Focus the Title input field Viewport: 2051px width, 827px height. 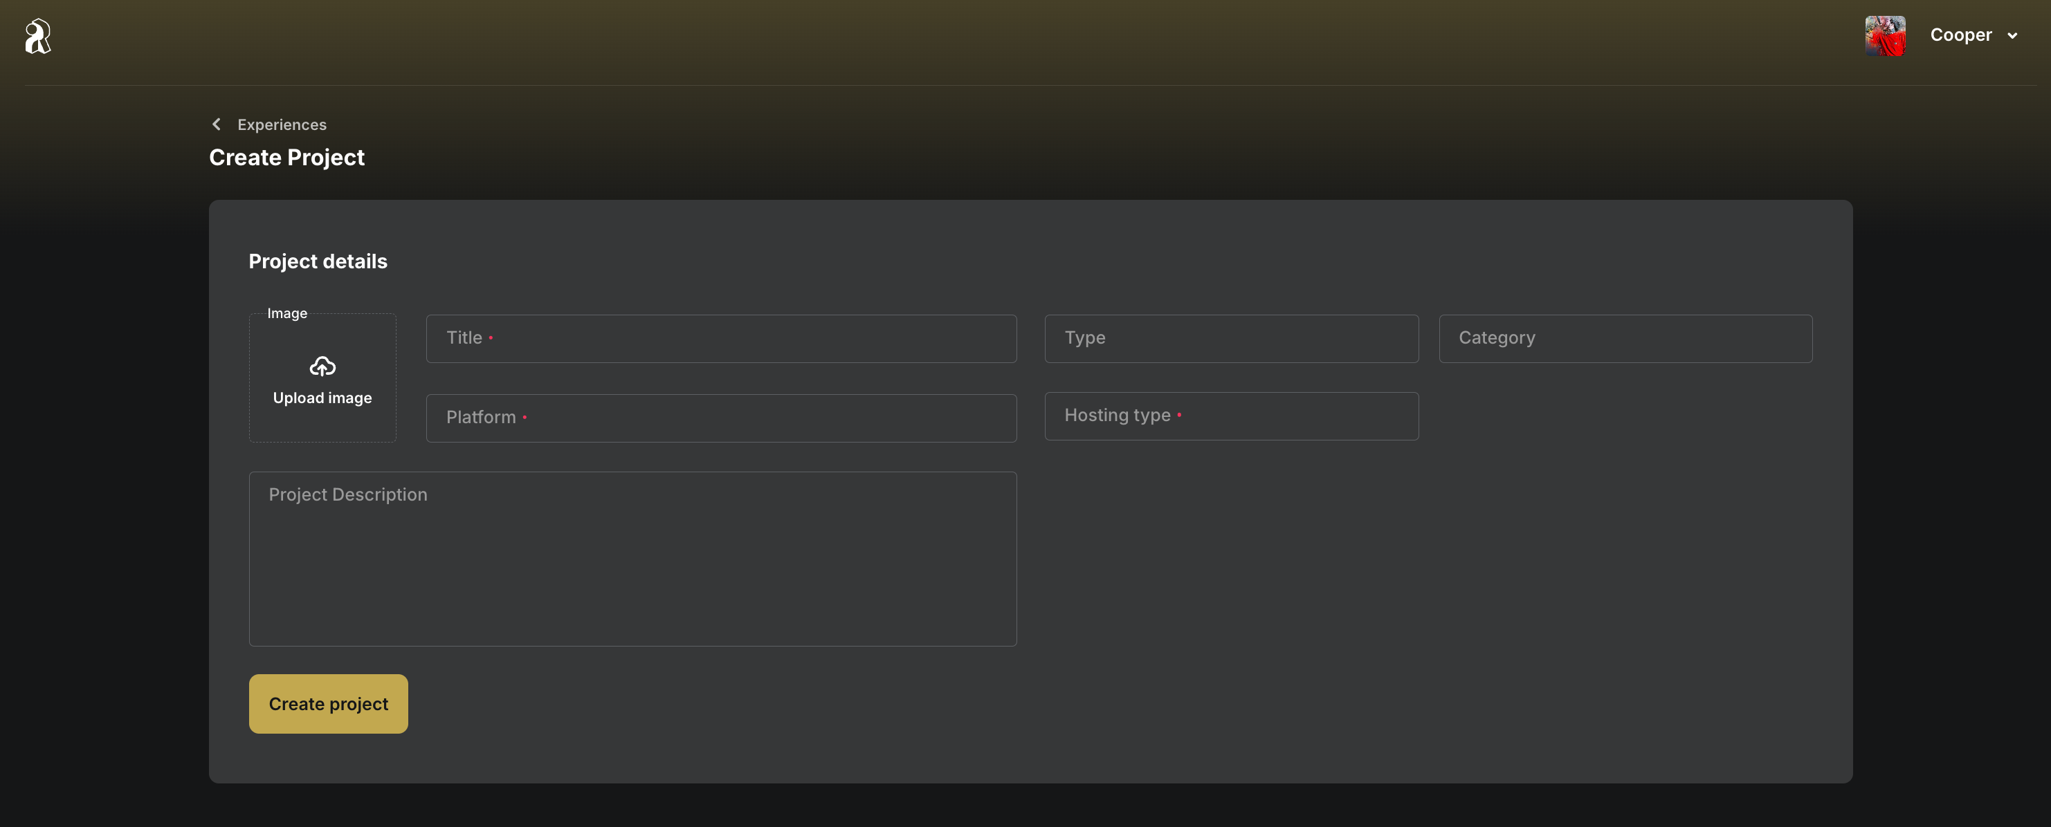tap(720, 338)
